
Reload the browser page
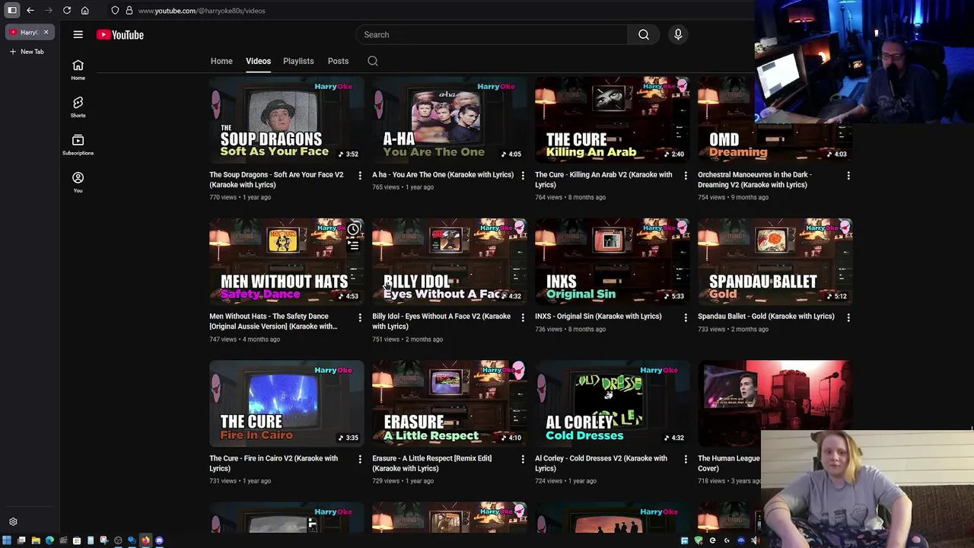pyautogui.click(x=67, y=11)
